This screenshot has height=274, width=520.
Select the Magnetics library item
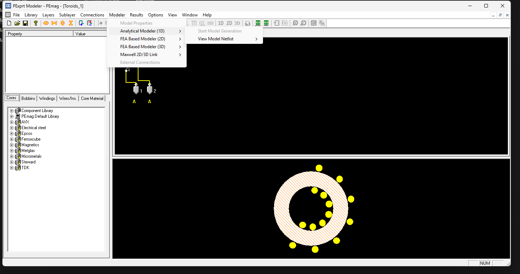tap(30, 145)
